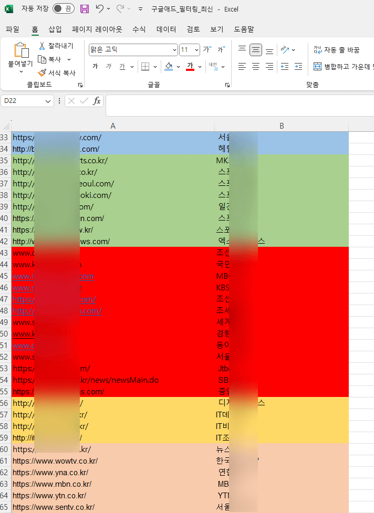Select column A header
The image size is (374, 513).
click(x=113, y=126)
